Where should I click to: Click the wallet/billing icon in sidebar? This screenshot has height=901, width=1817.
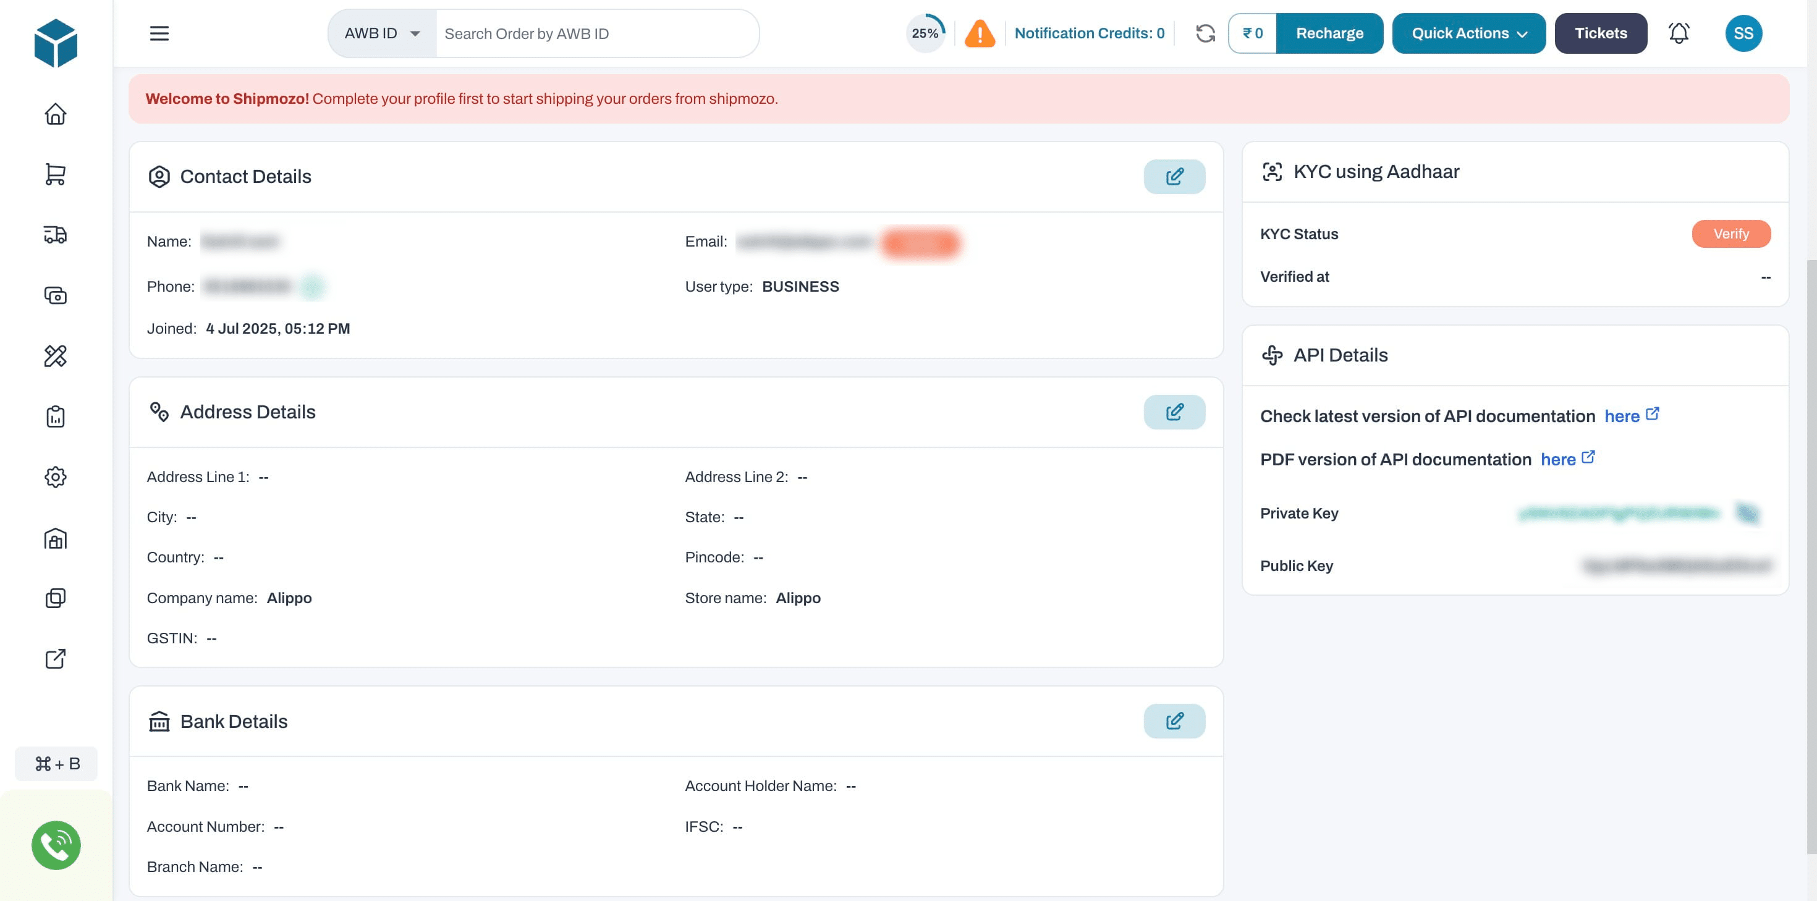tap(56, 295)
